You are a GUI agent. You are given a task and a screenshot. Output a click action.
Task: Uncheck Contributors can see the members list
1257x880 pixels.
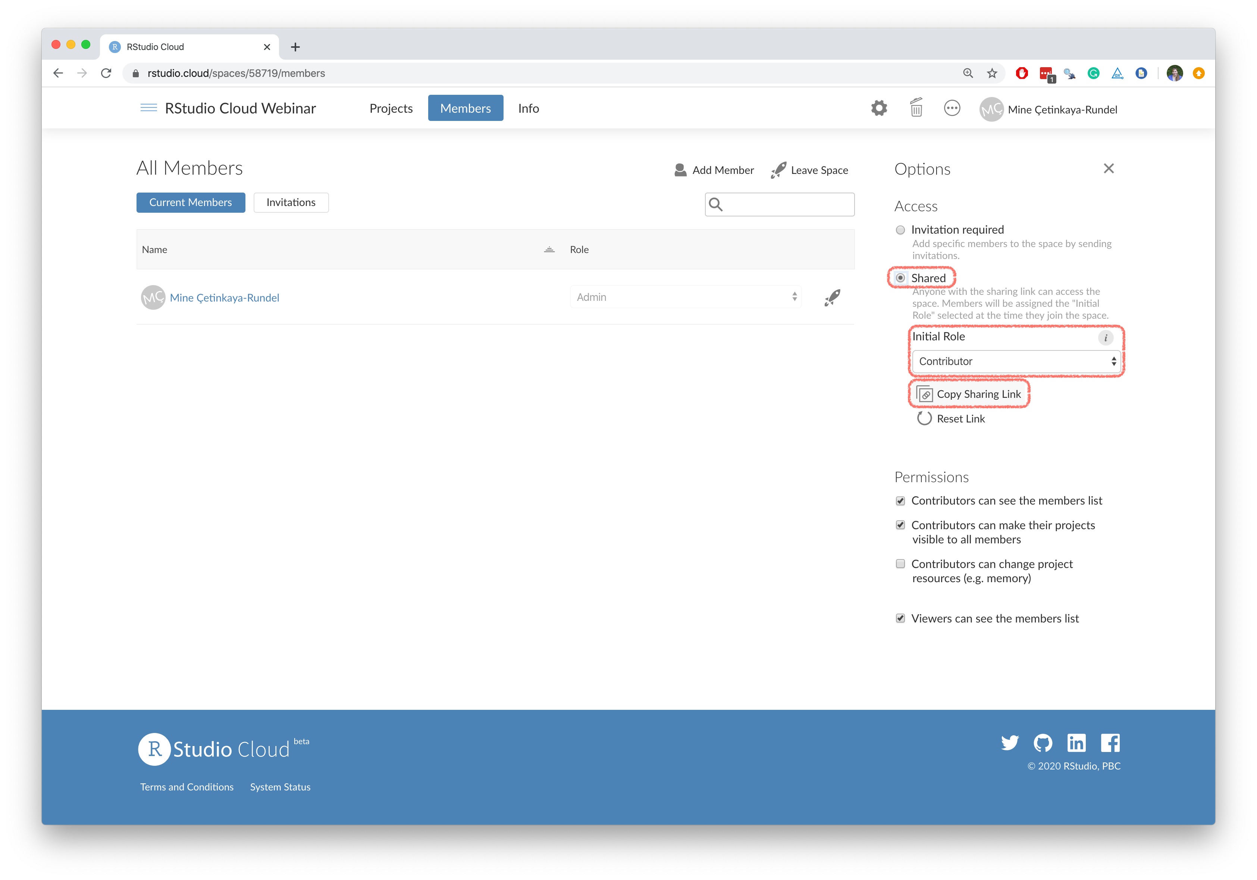[x=900, y=501]
